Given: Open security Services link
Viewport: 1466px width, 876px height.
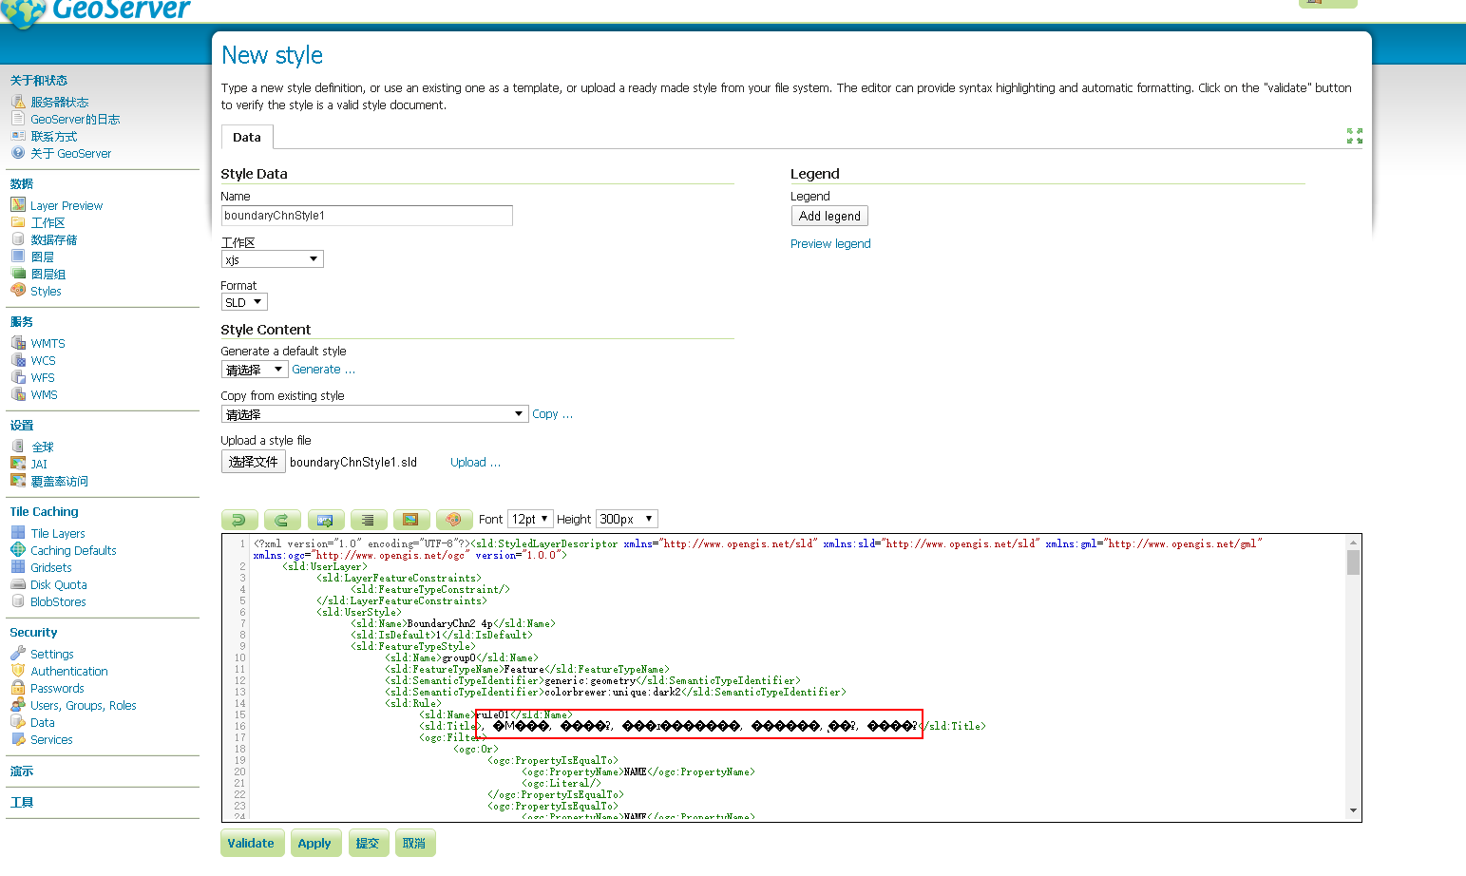Looking at the screenshot, I should 51,739.
